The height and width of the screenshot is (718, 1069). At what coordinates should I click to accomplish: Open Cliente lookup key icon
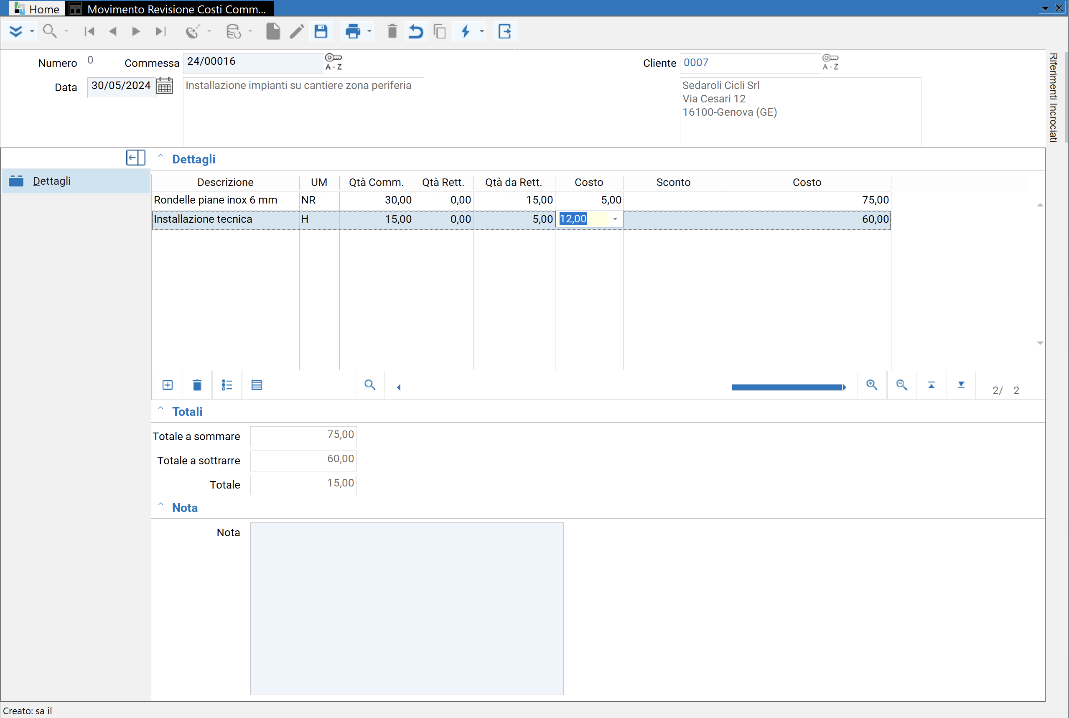point(830,61)
